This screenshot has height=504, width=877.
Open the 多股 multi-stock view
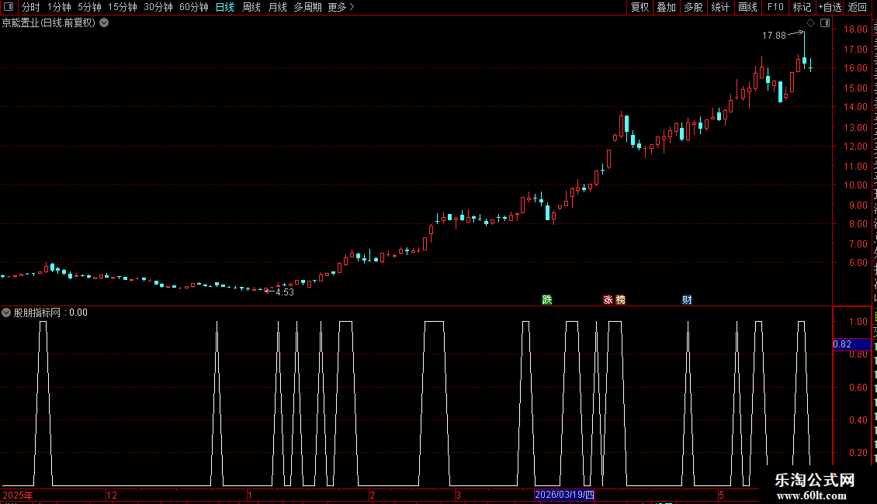coord(693,7)
